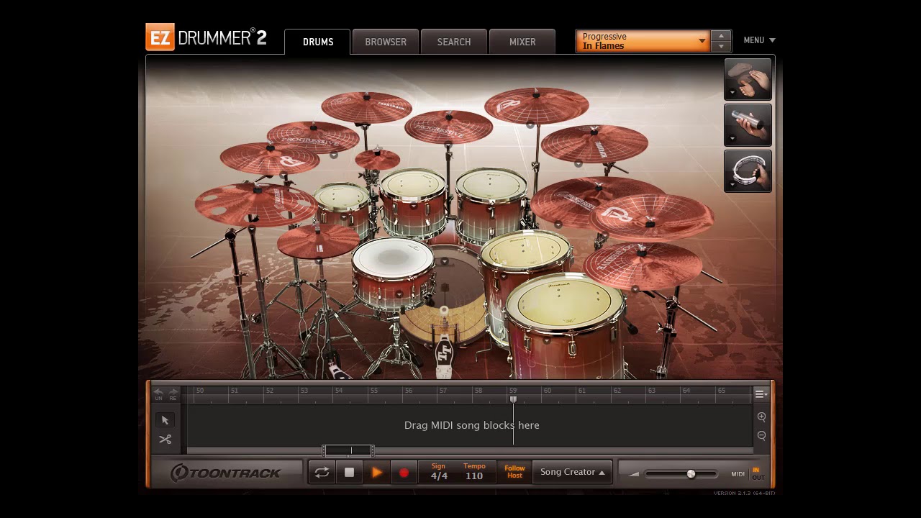921x518 pixels.
Task: Open the tambourine percussion dropdown arrow
Action: tap(732, 184)
